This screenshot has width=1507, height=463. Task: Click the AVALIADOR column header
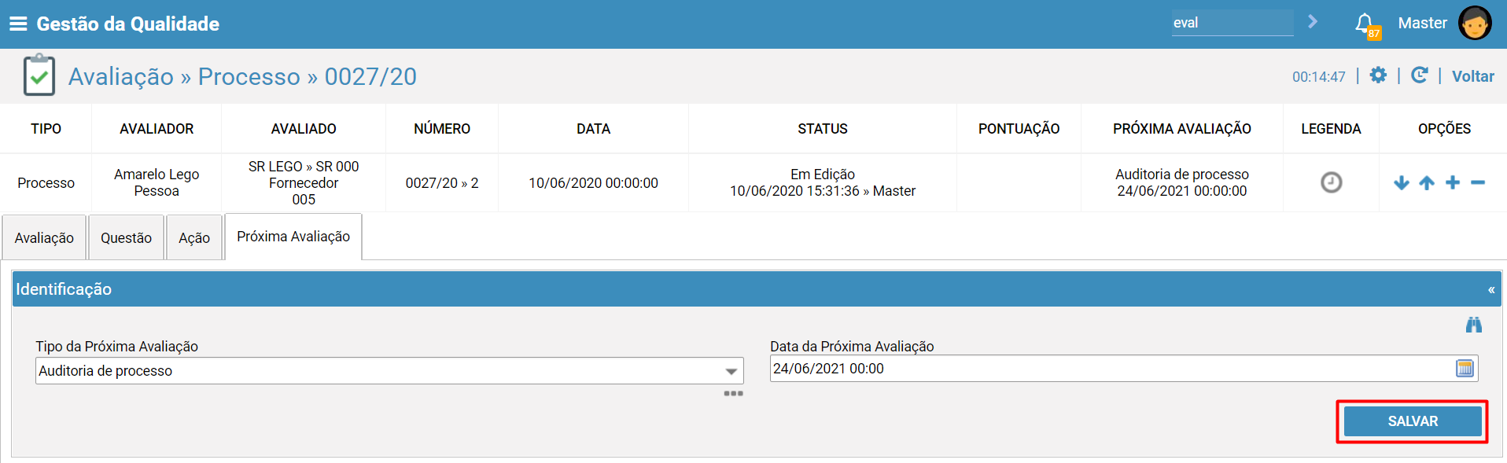[157, 129]
